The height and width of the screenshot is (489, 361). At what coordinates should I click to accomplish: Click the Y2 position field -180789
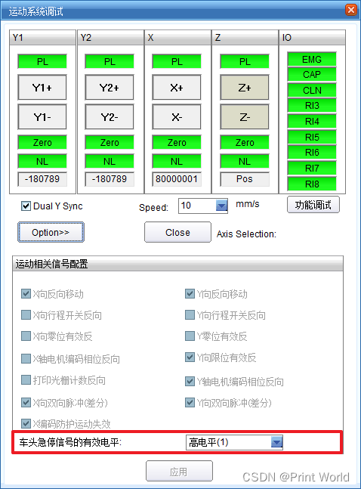(110, 179)
